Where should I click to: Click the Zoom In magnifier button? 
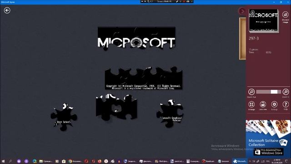[x=286, y=92]
